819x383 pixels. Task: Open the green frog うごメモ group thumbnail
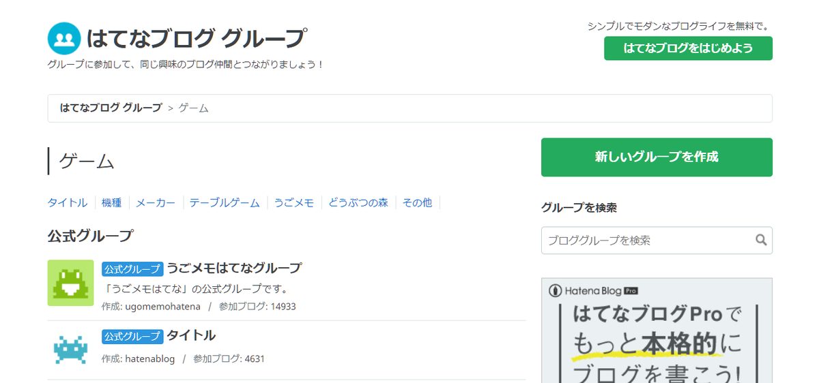(71, 283)
